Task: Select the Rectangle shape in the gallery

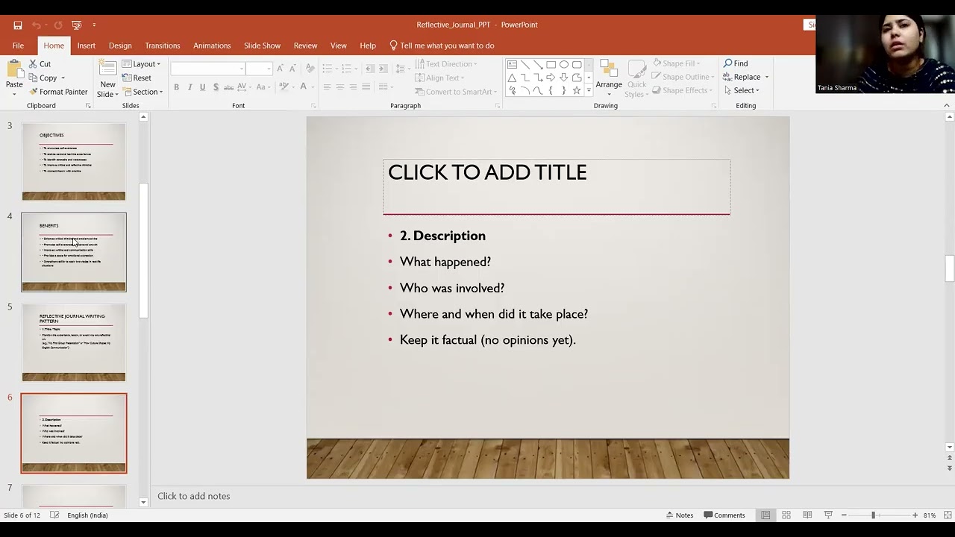Action: tap(551, 65)
